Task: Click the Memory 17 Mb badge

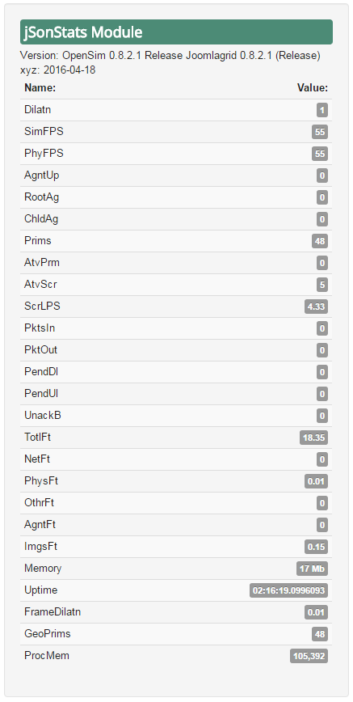Action: click(x=312, y=569)
